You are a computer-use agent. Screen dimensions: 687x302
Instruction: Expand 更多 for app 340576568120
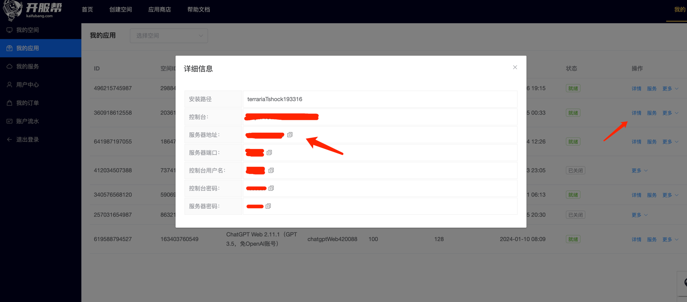click(x=670, y=195)
